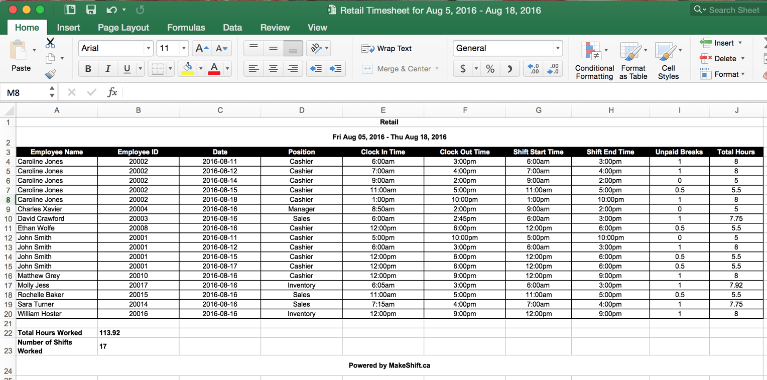Toggle bold formatting
The height and width of the screenshot is (380, 767).
pos(88,68)
